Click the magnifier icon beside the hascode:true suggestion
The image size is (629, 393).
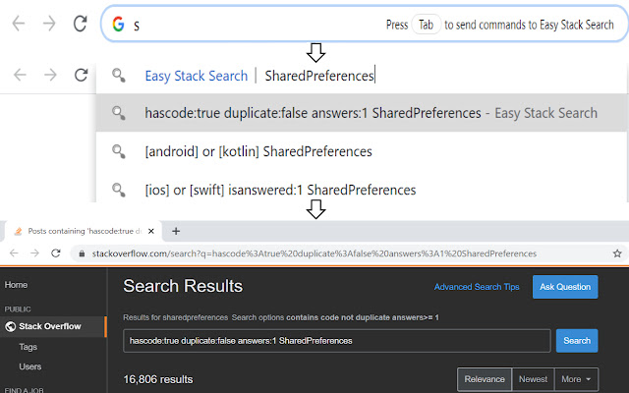click(118, 113)
